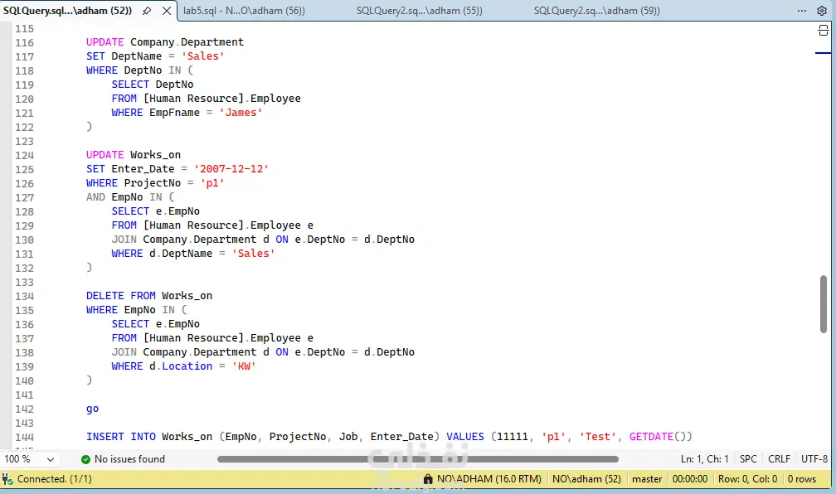Switch to SQLQuery2.sql adham (59) tab
This screenshot has width=836, height=494.
(596, 11)
